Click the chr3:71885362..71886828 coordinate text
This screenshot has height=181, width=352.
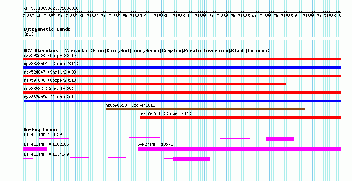(51, 9)
